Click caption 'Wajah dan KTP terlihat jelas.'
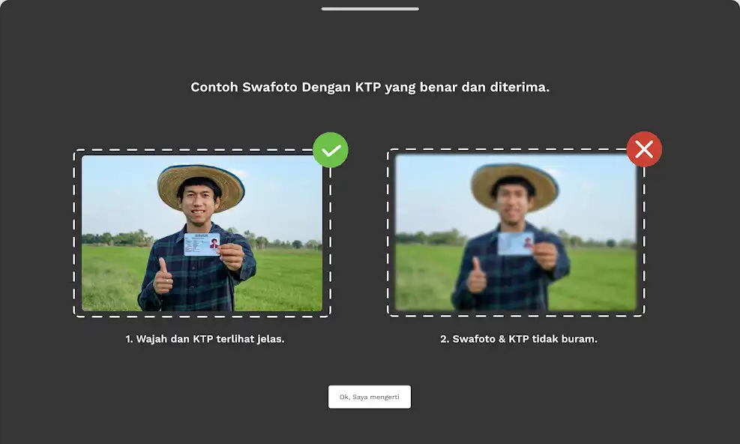 coord(210,339)
